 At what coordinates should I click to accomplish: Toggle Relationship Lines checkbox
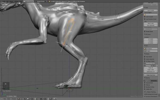point(145,63)
